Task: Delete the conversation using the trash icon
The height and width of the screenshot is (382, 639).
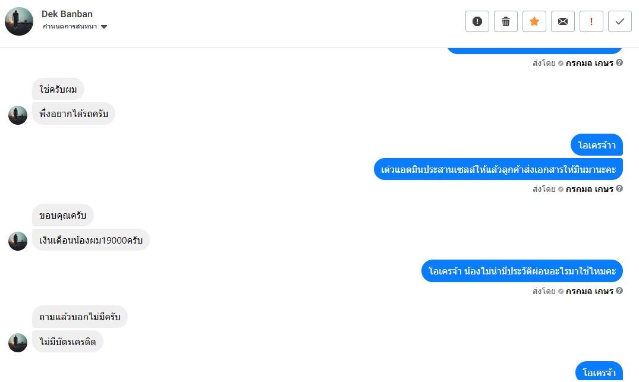Action: [x=506, y=21]
